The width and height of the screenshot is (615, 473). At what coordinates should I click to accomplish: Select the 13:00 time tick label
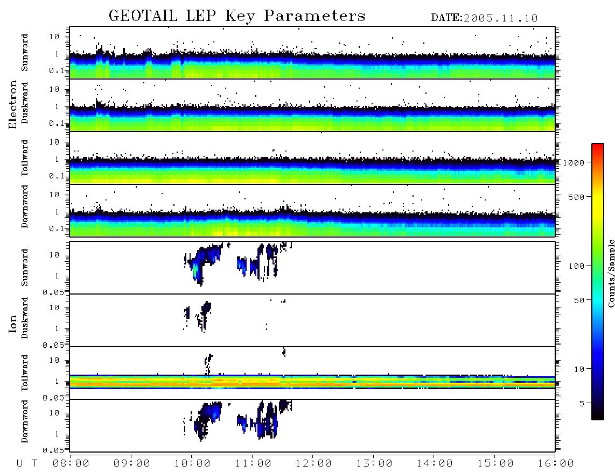pos(374,464)
